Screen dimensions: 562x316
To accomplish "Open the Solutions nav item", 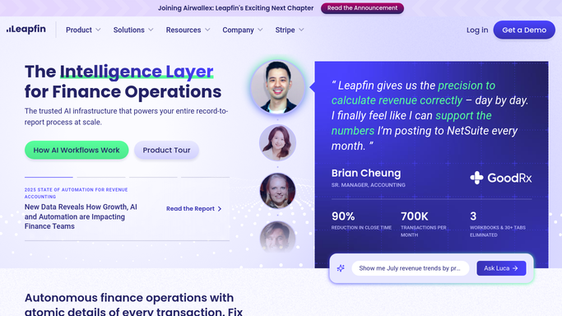I will click(128, 30).
